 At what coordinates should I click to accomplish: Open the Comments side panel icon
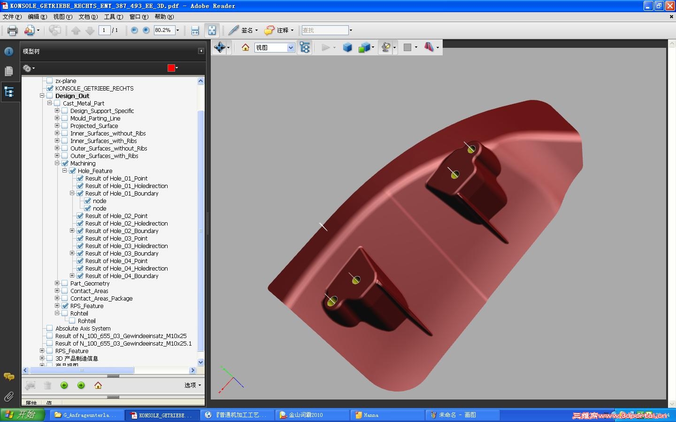click(9, 377)
